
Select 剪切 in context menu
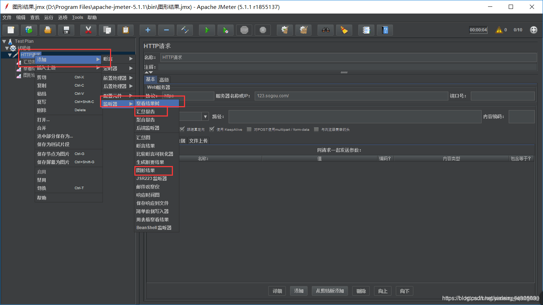click(69, 77)
